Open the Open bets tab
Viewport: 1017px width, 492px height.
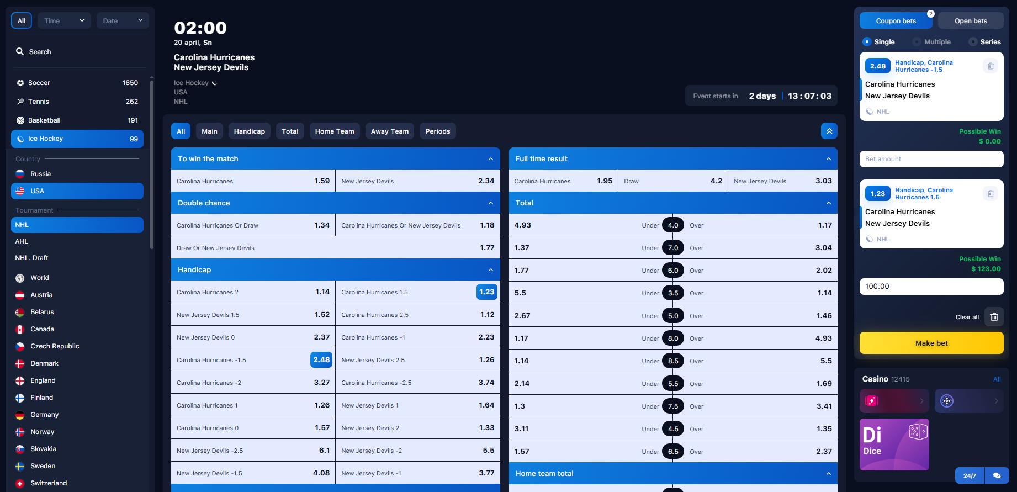tap(970, 21)
